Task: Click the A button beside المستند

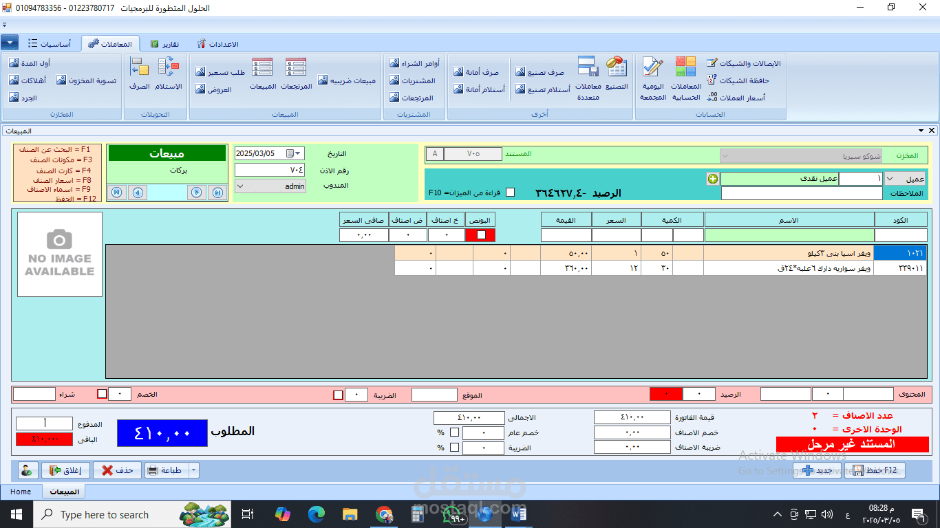Action: pos(434,153)
